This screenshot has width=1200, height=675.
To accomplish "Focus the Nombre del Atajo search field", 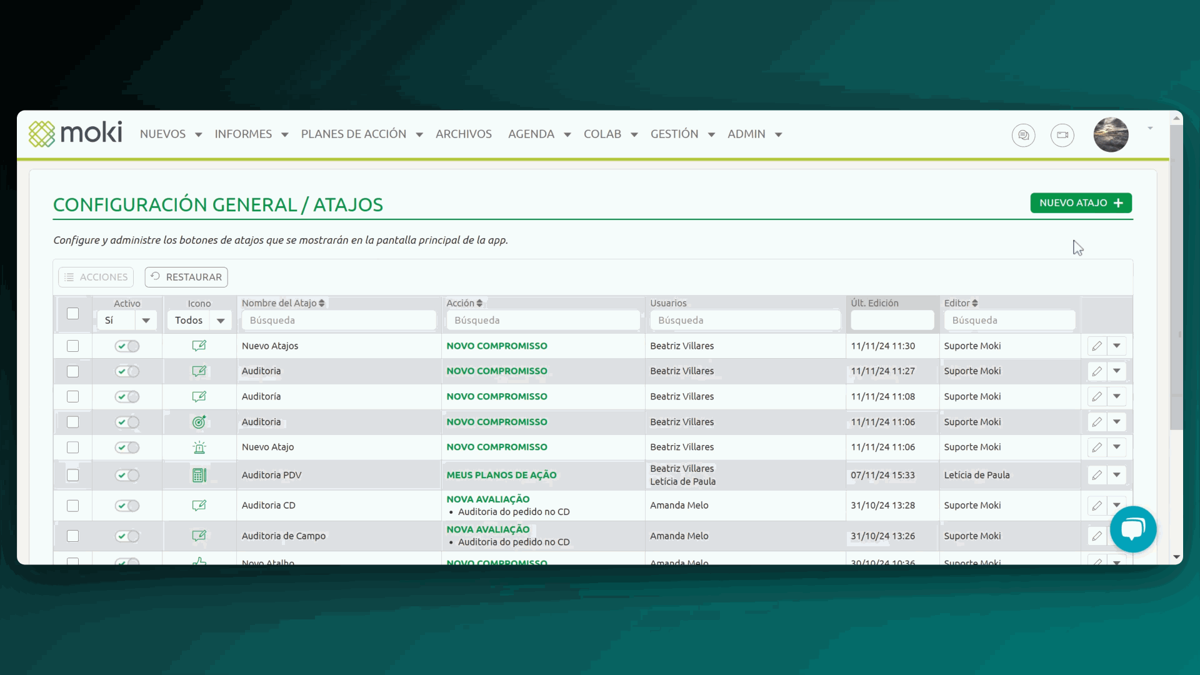I will pos(339,321).
